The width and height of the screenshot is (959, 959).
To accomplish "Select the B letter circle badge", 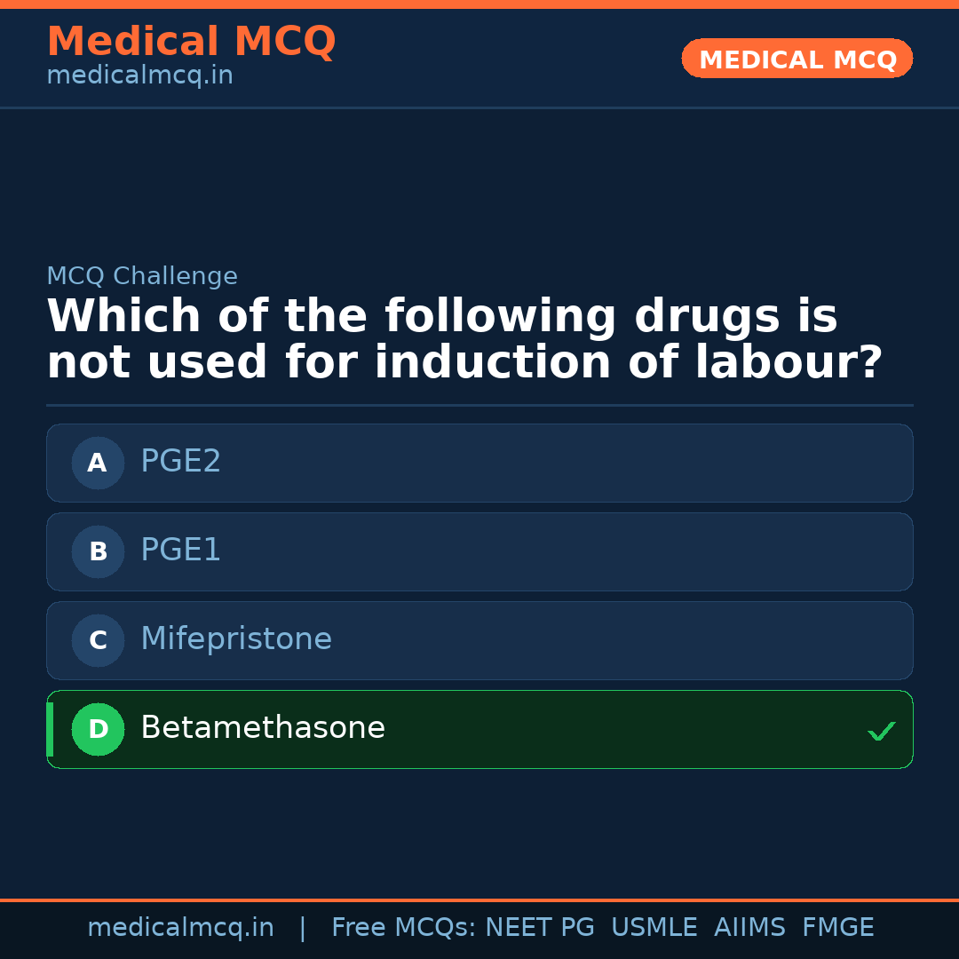I will coord(98,551).
